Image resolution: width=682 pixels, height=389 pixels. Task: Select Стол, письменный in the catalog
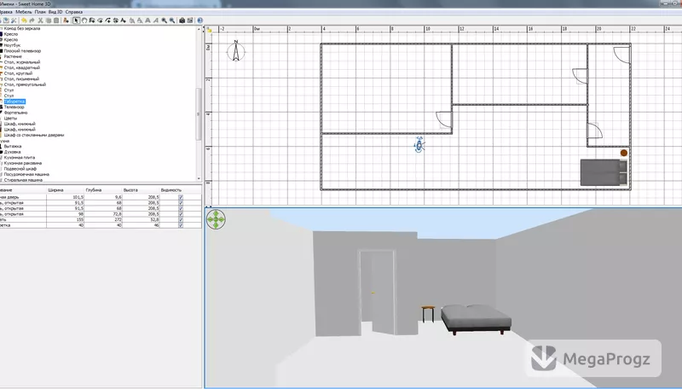(22, 79)
